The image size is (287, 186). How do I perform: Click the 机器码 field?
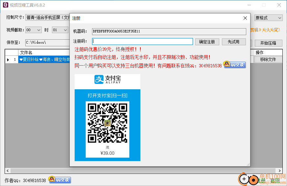click(169, 31)
